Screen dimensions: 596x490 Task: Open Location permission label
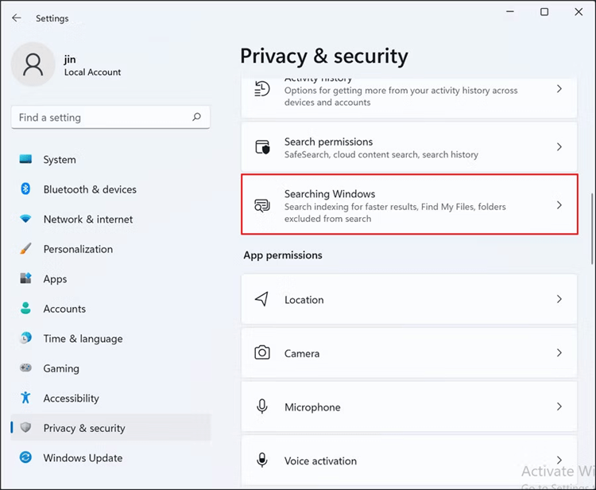point(304,300)
